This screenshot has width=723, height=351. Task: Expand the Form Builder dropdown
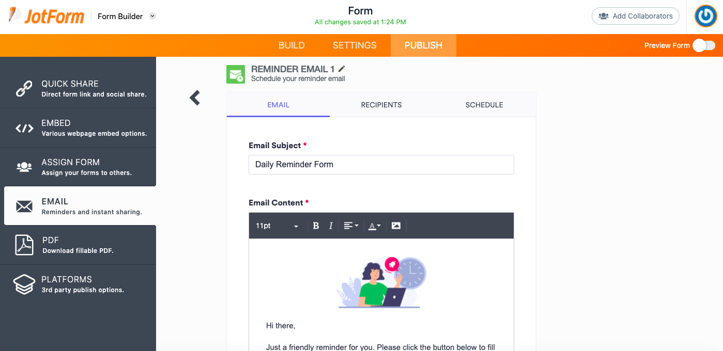click(x=152, y=16)
